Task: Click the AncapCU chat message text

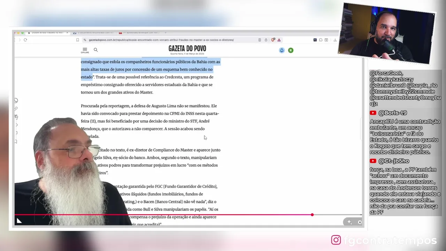Action: [x=405, y=137]
